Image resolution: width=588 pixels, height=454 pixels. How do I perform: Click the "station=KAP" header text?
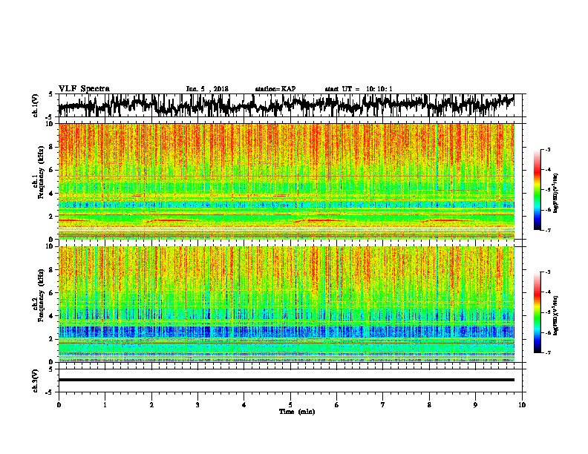click(275, 89)
